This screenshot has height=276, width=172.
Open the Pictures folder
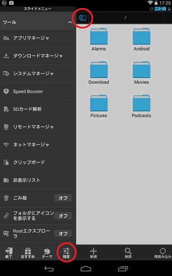pos(99,106)
